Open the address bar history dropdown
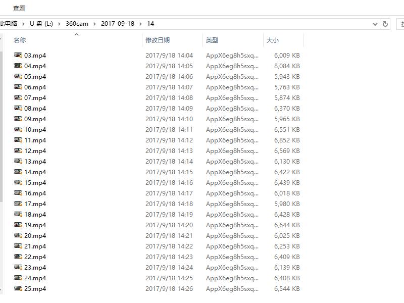404x303 pixels. 374,24
